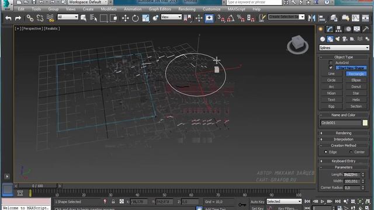Screen dimensions: 374x210
Task: Uncheck the Start New Shape checkbox
Action: coord(331,68)
